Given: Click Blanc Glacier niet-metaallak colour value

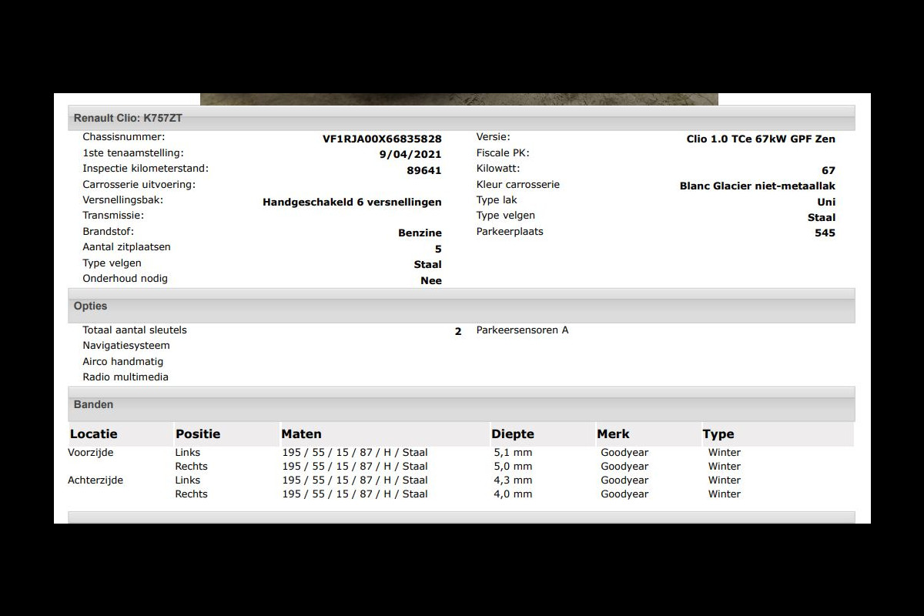Looking at the screenshot, I should (x=757, y=186).
